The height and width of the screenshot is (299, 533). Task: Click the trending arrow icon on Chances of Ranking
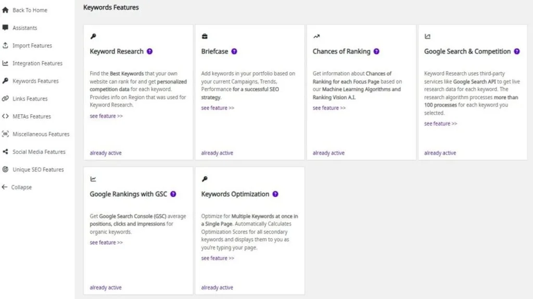(x=316, y=36)
